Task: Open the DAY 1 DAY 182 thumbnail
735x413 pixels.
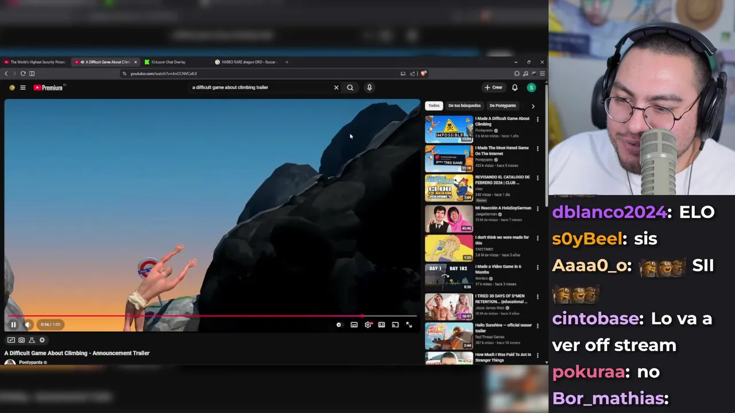Action: coord(449,276)
